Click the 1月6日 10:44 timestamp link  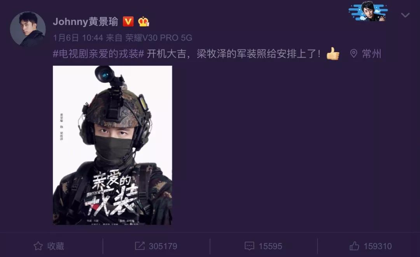pyautogui.click(x=78, y=38)
